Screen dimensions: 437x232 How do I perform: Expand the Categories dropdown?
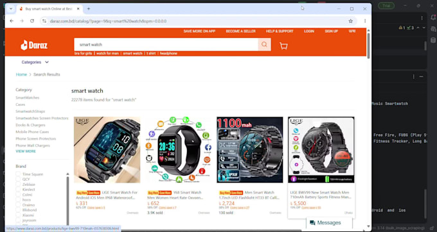(x=35, y=62)
